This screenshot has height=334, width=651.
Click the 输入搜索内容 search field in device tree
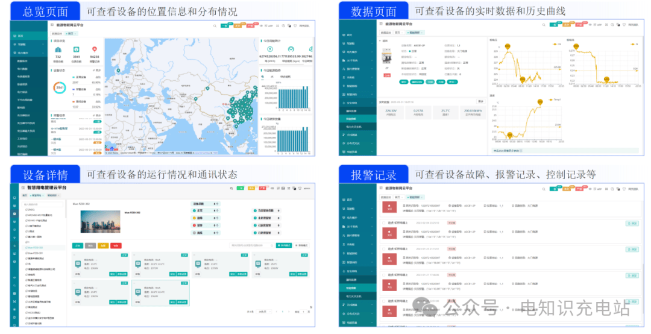tap(43, 204)
